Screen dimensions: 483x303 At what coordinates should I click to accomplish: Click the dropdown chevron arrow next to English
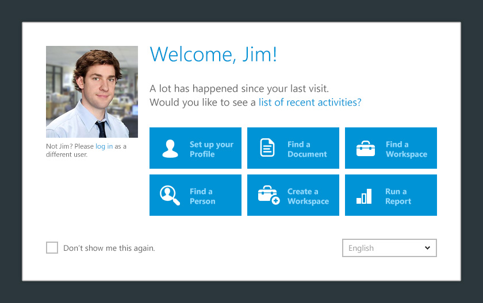point(427,248)
